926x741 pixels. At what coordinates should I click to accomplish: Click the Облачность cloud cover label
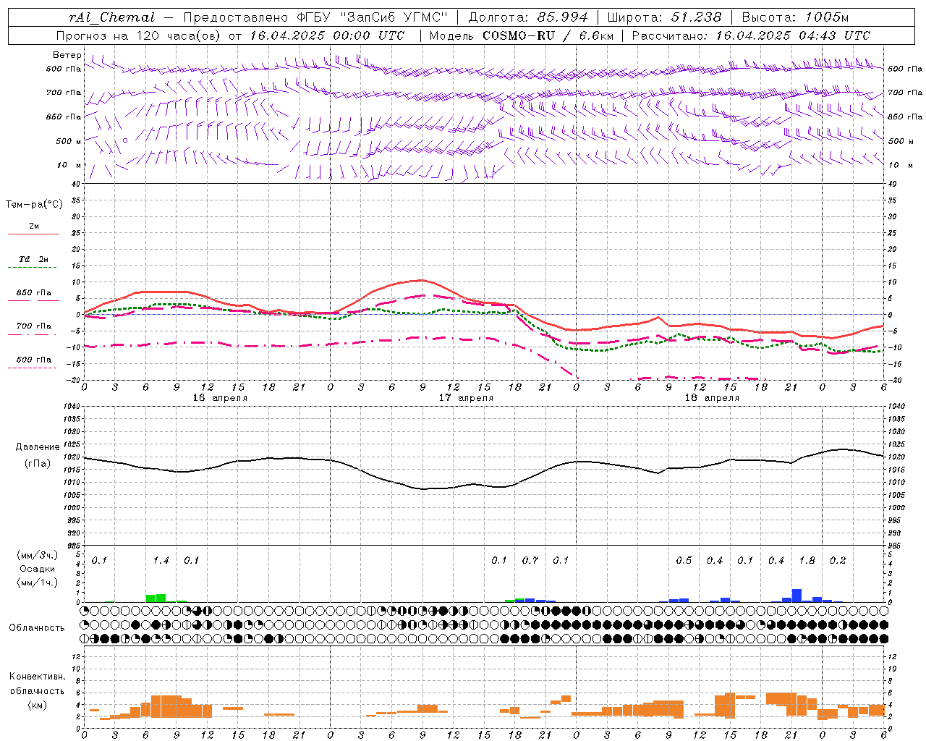[37, 628]
